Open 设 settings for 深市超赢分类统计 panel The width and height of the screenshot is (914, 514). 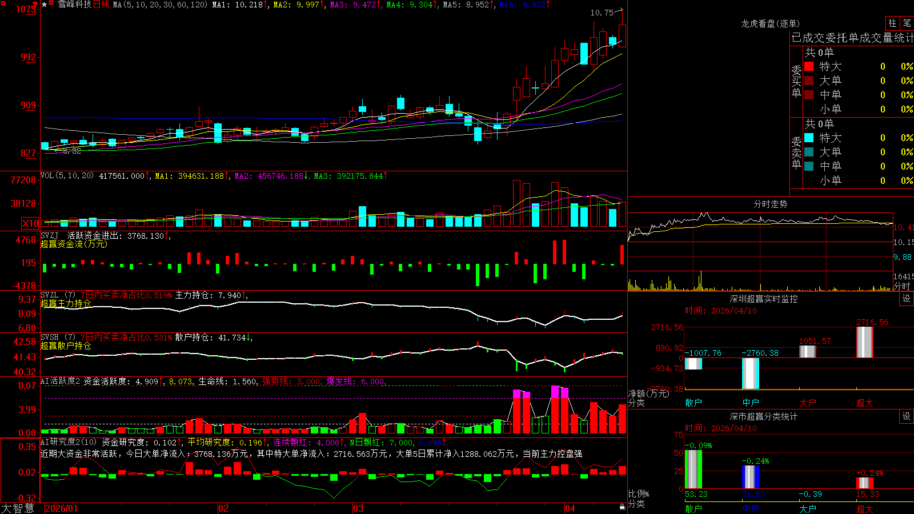pyautogui.click(x=907, y=416)
